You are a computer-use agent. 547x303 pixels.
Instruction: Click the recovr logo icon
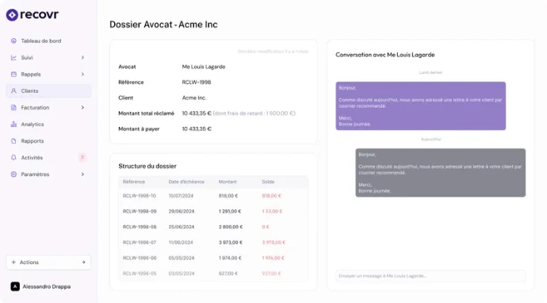pos(12,15)
